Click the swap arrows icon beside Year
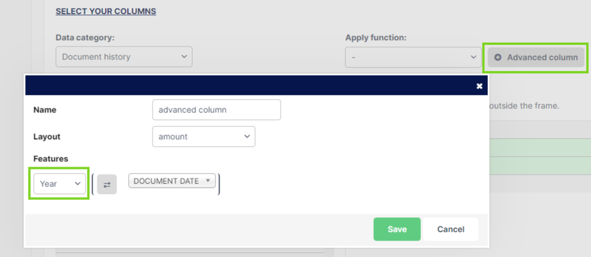Viewport: 591px width, 257px height. [x=107, y=185]
